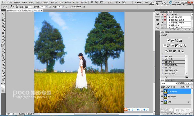Hide the 选取颜色 1 layer
This screenshot has width=194, height=116.
click(x=162, y=96)
